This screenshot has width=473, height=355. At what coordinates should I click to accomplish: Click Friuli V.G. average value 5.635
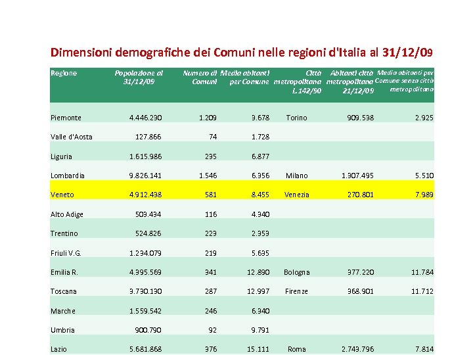pyautogui.click(x=260, y=253)
